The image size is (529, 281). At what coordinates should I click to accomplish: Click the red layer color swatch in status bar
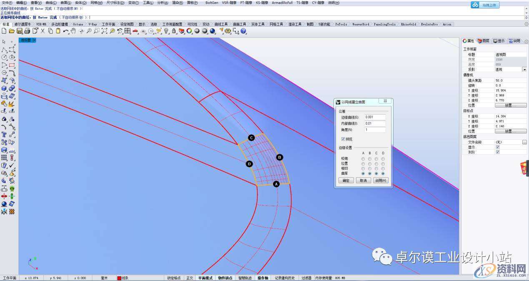119,278
